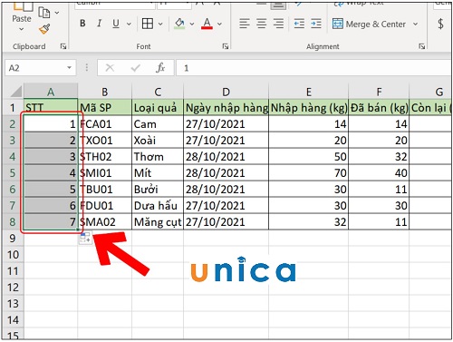This screenshot has width=453, height=342.
Task: Select cell containing FCA01
Action: (x=105, y=123)
